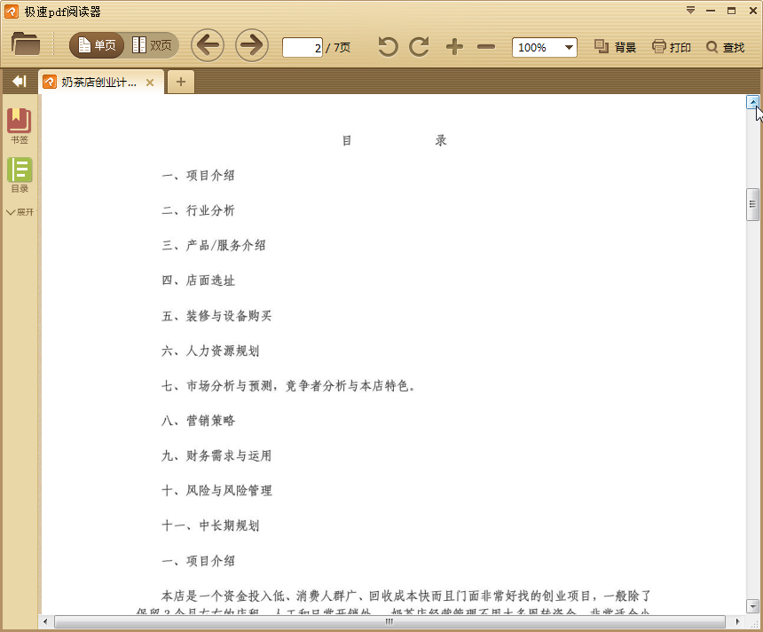Image resolution: width=763 pixels, height=632 pixels.
Task: Print the document with 打印
Action: (672, 47)
